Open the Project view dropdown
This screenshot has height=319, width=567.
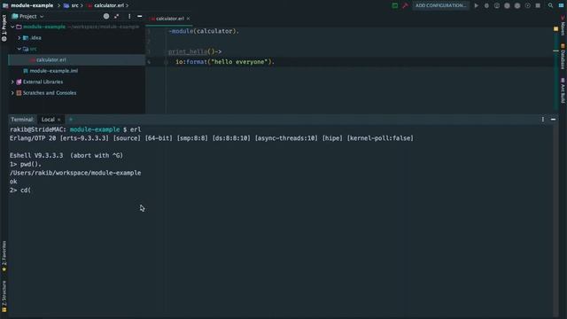[27, 16]
